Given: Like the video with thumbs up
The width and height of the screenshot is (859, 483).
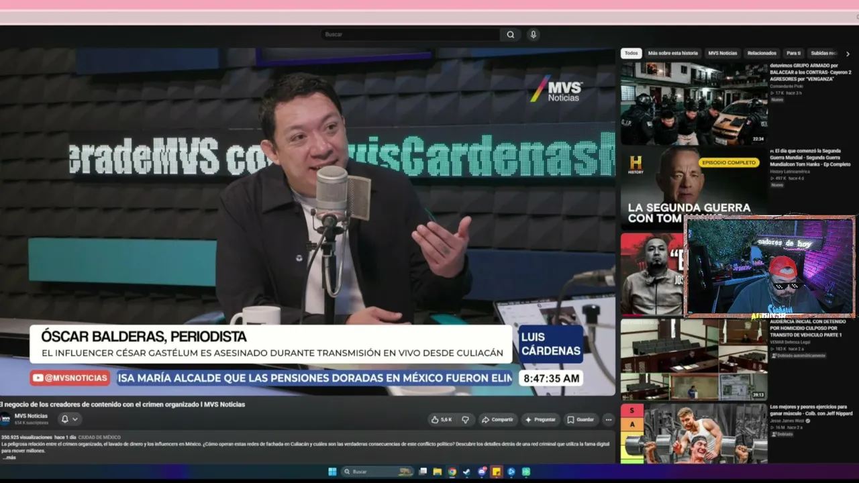Looking at the screenshot, I should pyautogui.click(x=441, y=419).
